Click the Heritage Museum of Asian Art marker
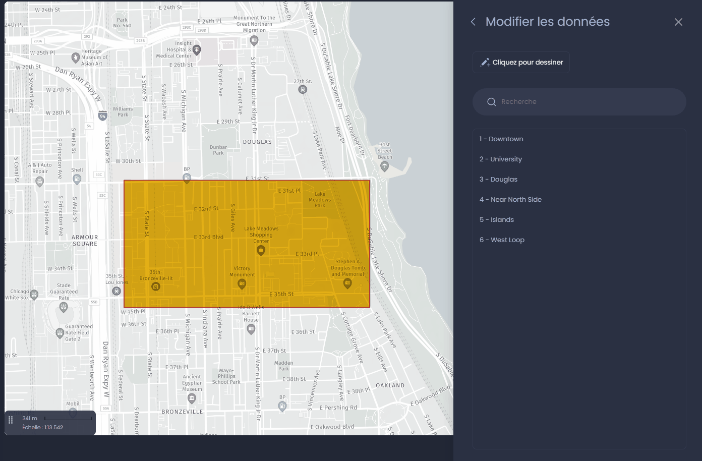The image size is (702, 461). pyautogui.click(x=76, y=57)
